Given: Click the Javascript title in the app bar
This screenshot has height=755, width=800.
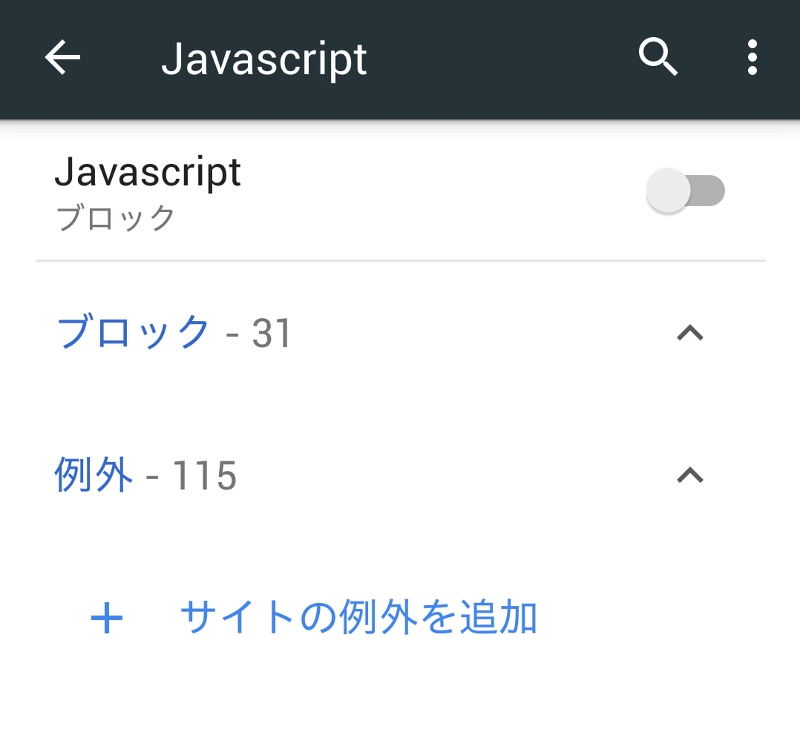Looking at the screenshot, I should [x=264, y=59].
